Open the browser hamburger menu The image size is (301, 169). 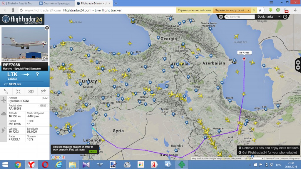271,2
